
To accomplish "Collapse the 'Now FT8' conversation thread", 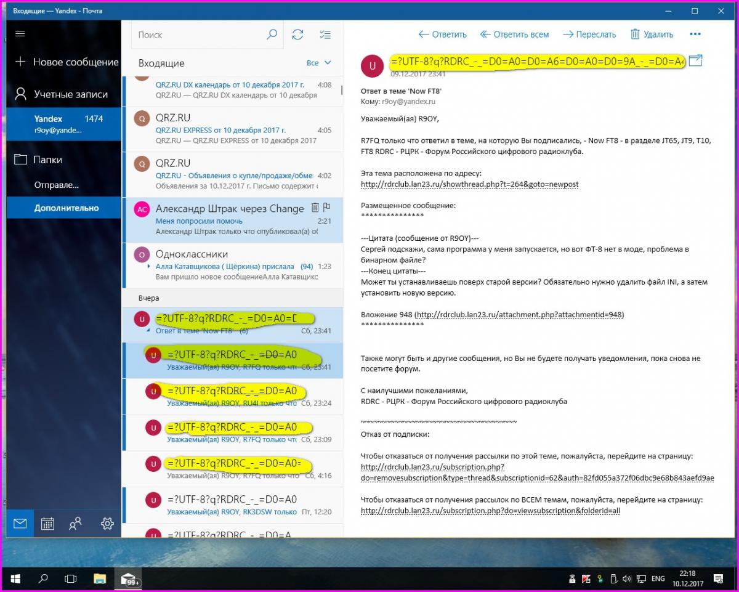I will coord(149,331).
